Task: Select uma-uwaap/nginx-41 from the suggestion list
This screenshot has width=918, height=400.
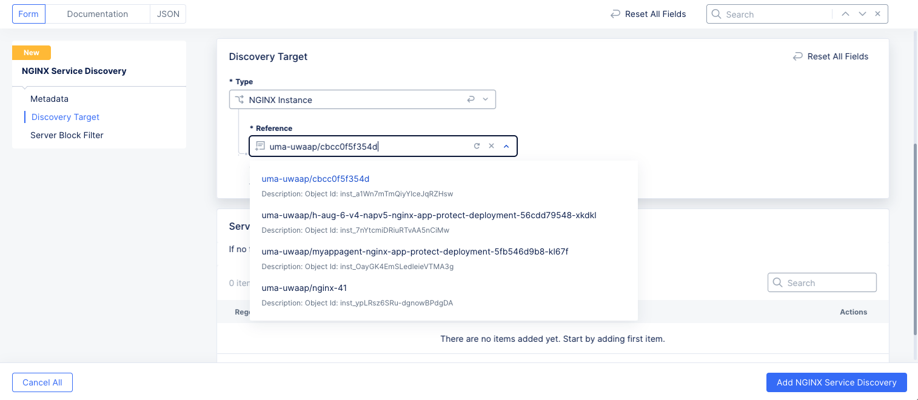Action: 303,288
